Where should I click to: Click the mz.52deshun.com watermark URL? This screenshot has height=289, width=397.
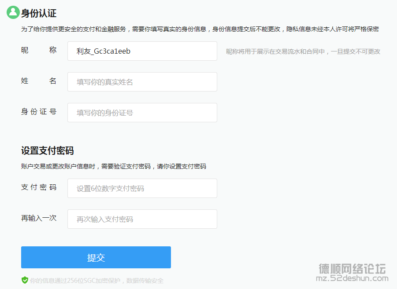[x=352, y=278]
